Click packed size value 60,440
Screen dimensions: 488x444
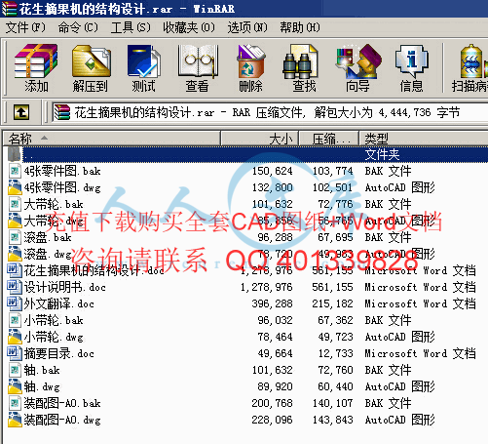335,386
